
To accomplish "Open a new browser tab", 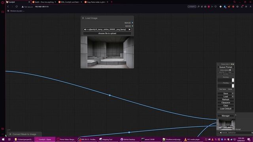I will 111,2.
